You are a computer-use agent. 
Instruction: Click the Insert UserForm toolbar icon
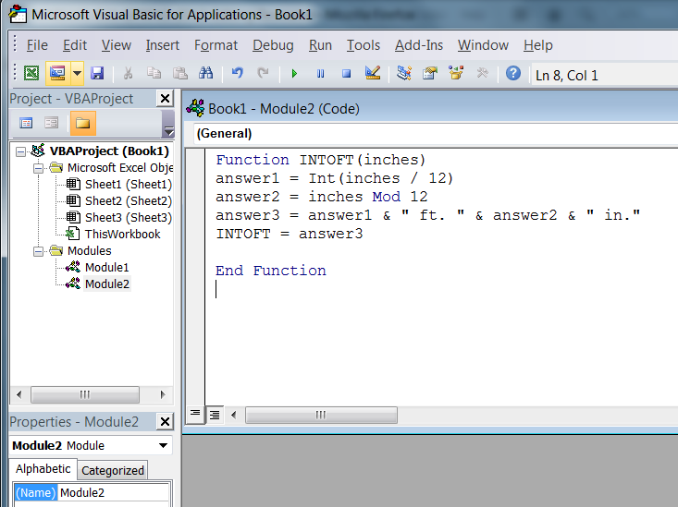[57, 73]
